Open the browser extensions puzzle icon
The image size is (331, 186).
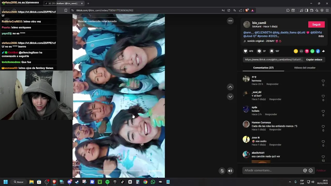[288, 10]
